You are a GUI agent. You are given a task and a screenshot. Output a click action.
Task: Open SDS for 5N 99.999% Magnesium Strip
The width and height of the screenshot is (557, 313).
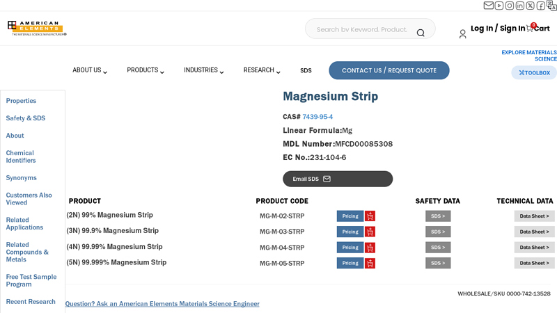(438, 263)
